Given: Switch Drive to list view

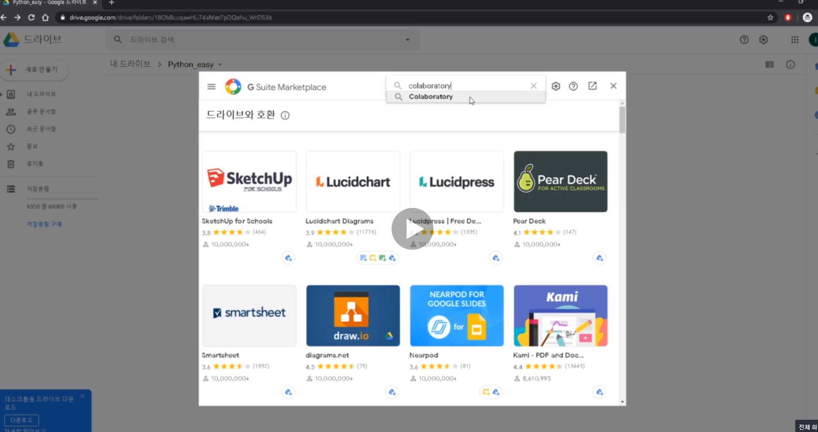Looking at the screenshot, I should pyautogui.click(x=770, y=64).
